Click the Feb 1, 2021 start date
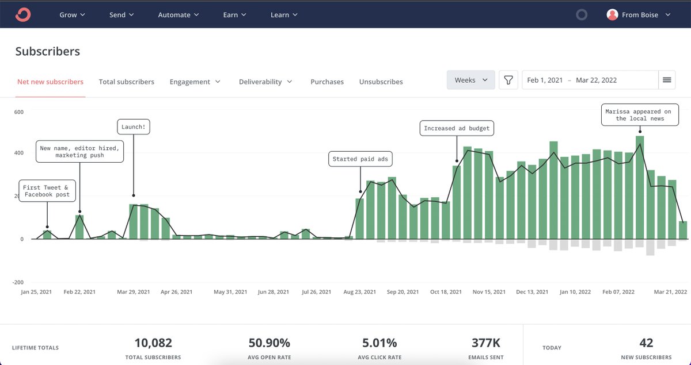691x365 pixels. click(545, 80)
